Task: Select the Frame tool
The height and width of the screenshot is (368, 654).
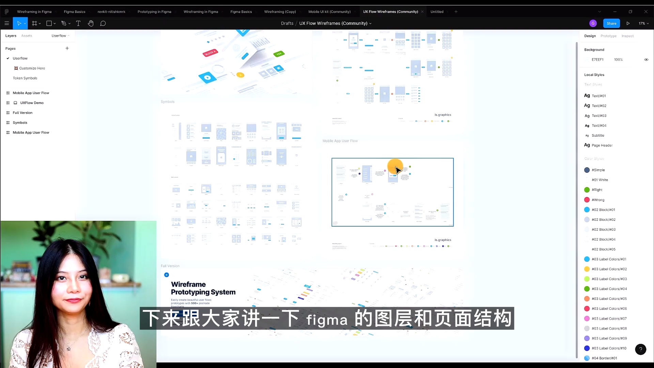Action: pos(34,23)
